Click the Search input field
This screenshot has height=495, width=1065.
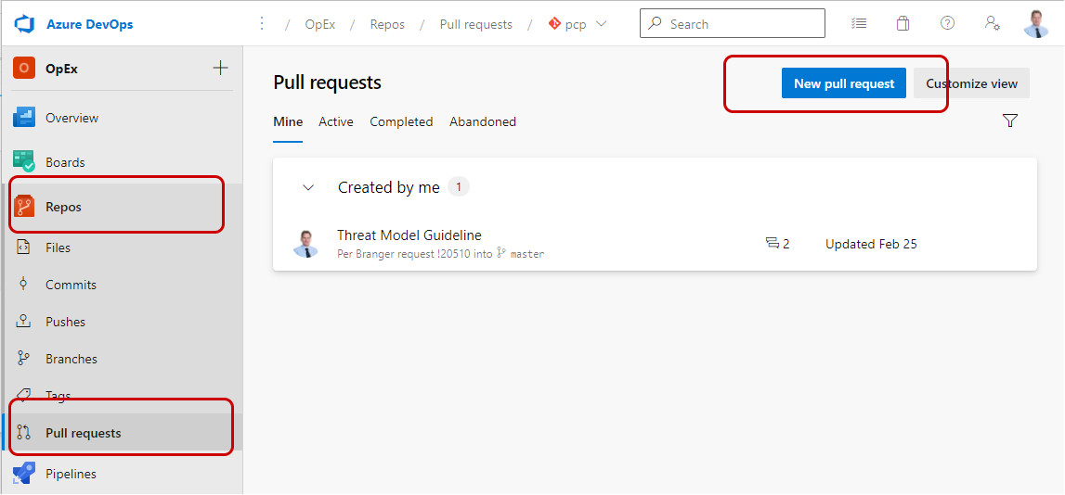tap(733, 24)
